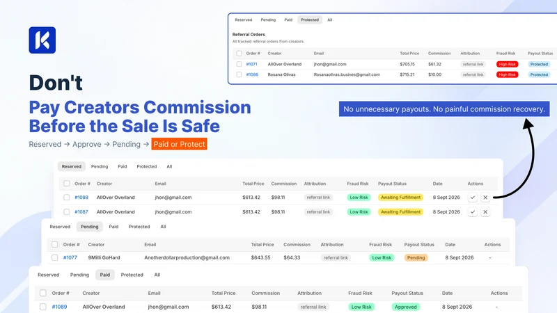Open order link #1077
Screen dimensions: 557x313
pos(70,257)
